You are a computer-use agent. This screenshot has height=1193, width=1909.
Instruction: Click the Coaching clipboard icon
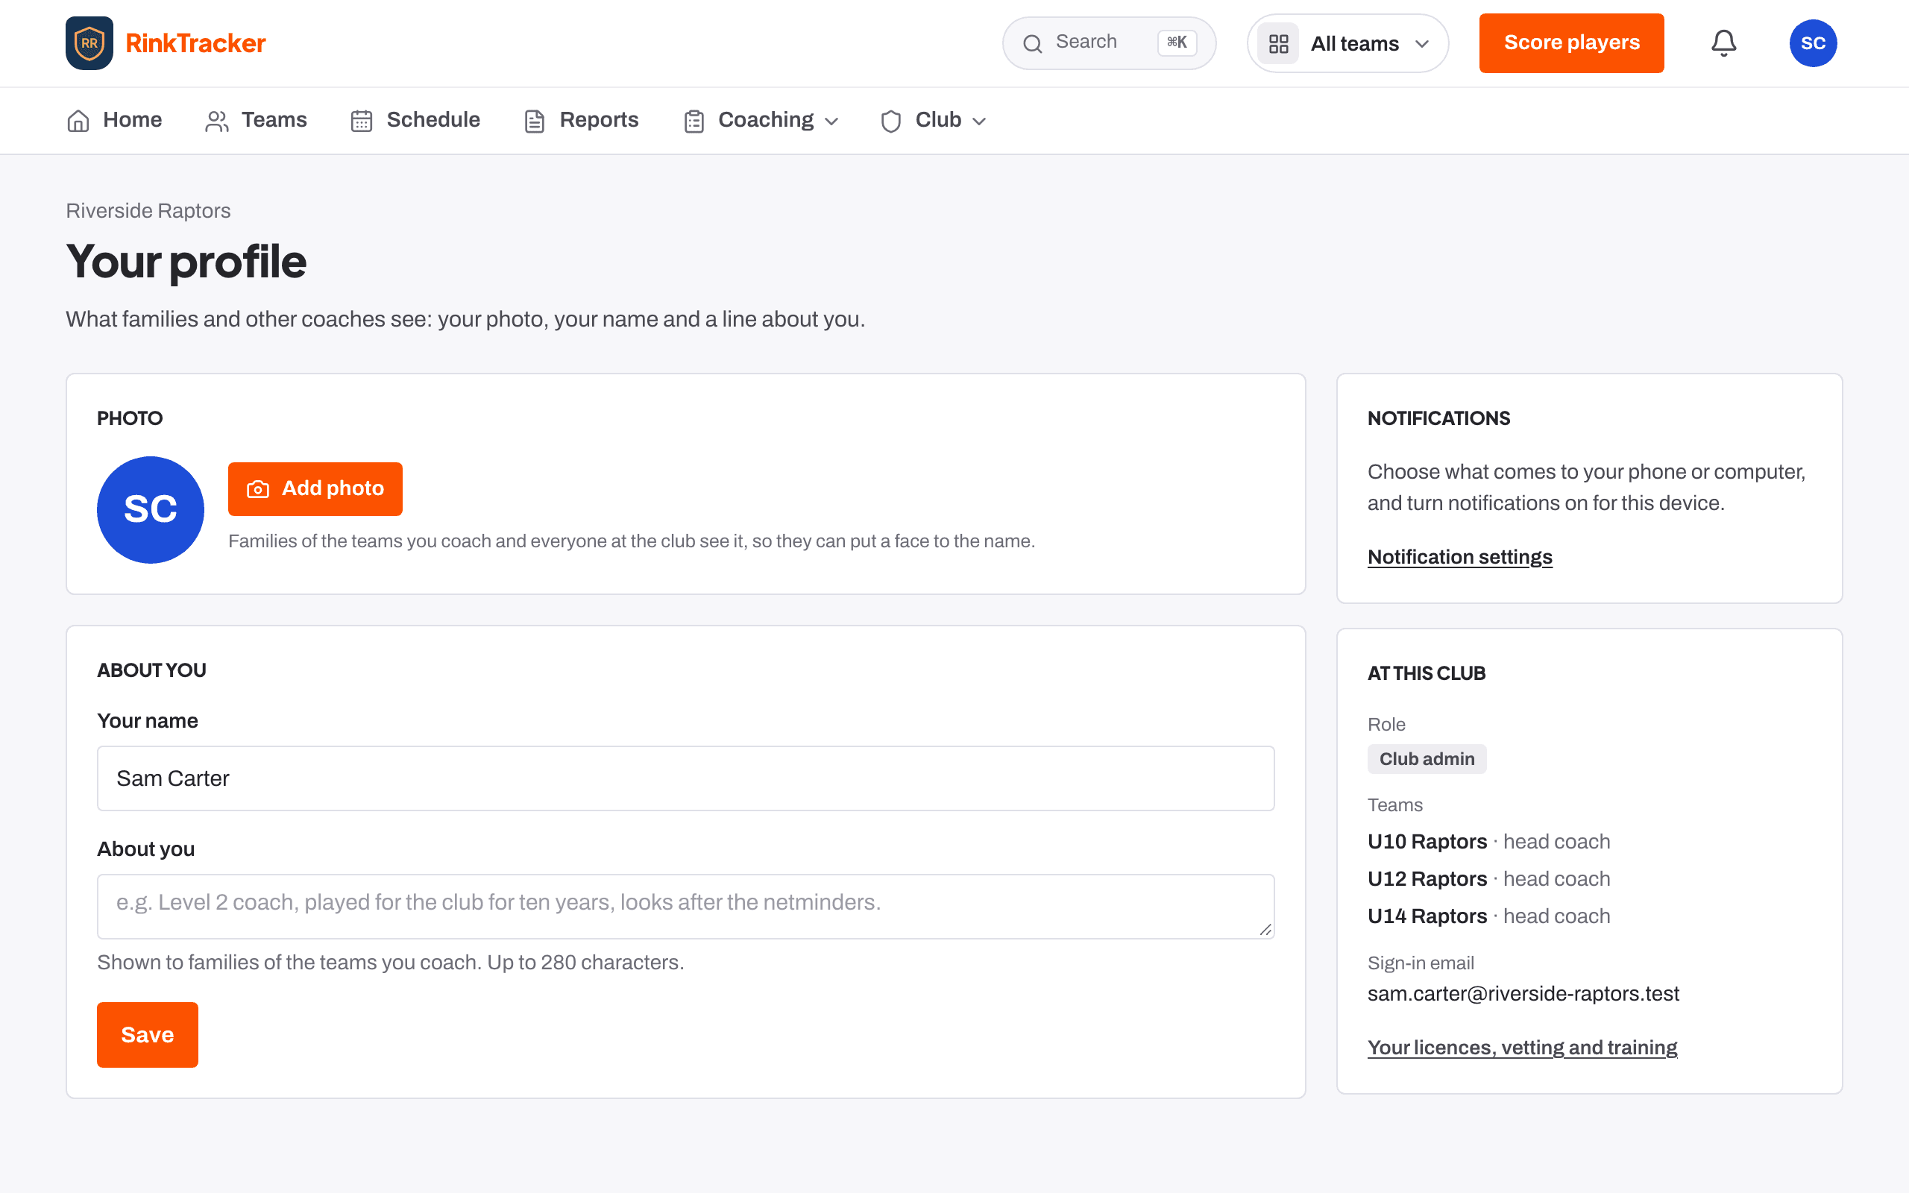pos(694,121)
